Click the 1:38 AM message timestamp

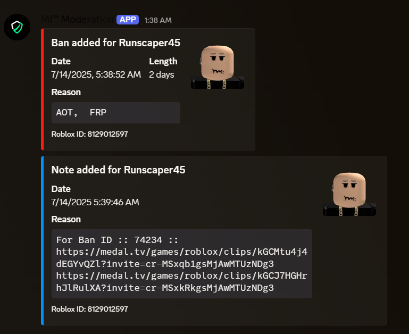(x=158, y=20)
